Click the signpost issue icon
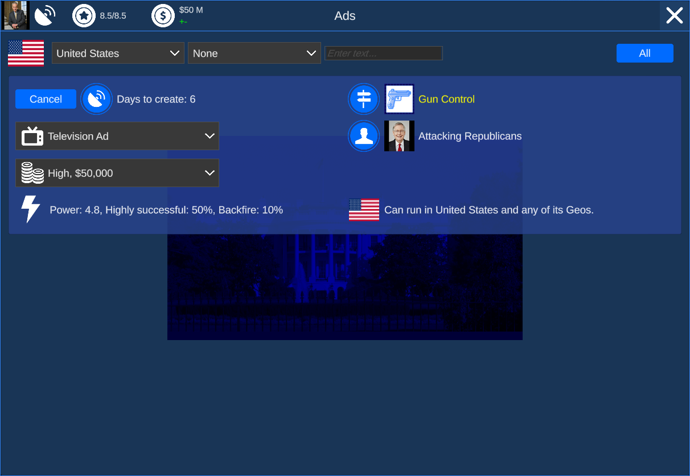The width and height of the screenshot is (690, 476). 363,100
